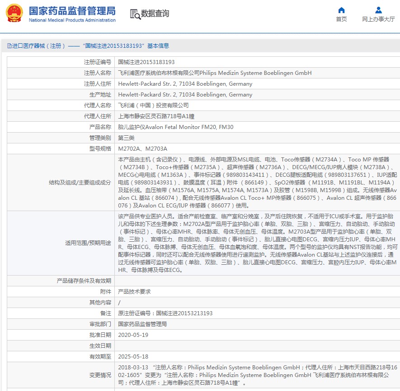This screenshot has height=391, width=400.
Task: Select product name Avalon Fetal Monitor FM20, FM30
Action: click(x=176, y=127)
